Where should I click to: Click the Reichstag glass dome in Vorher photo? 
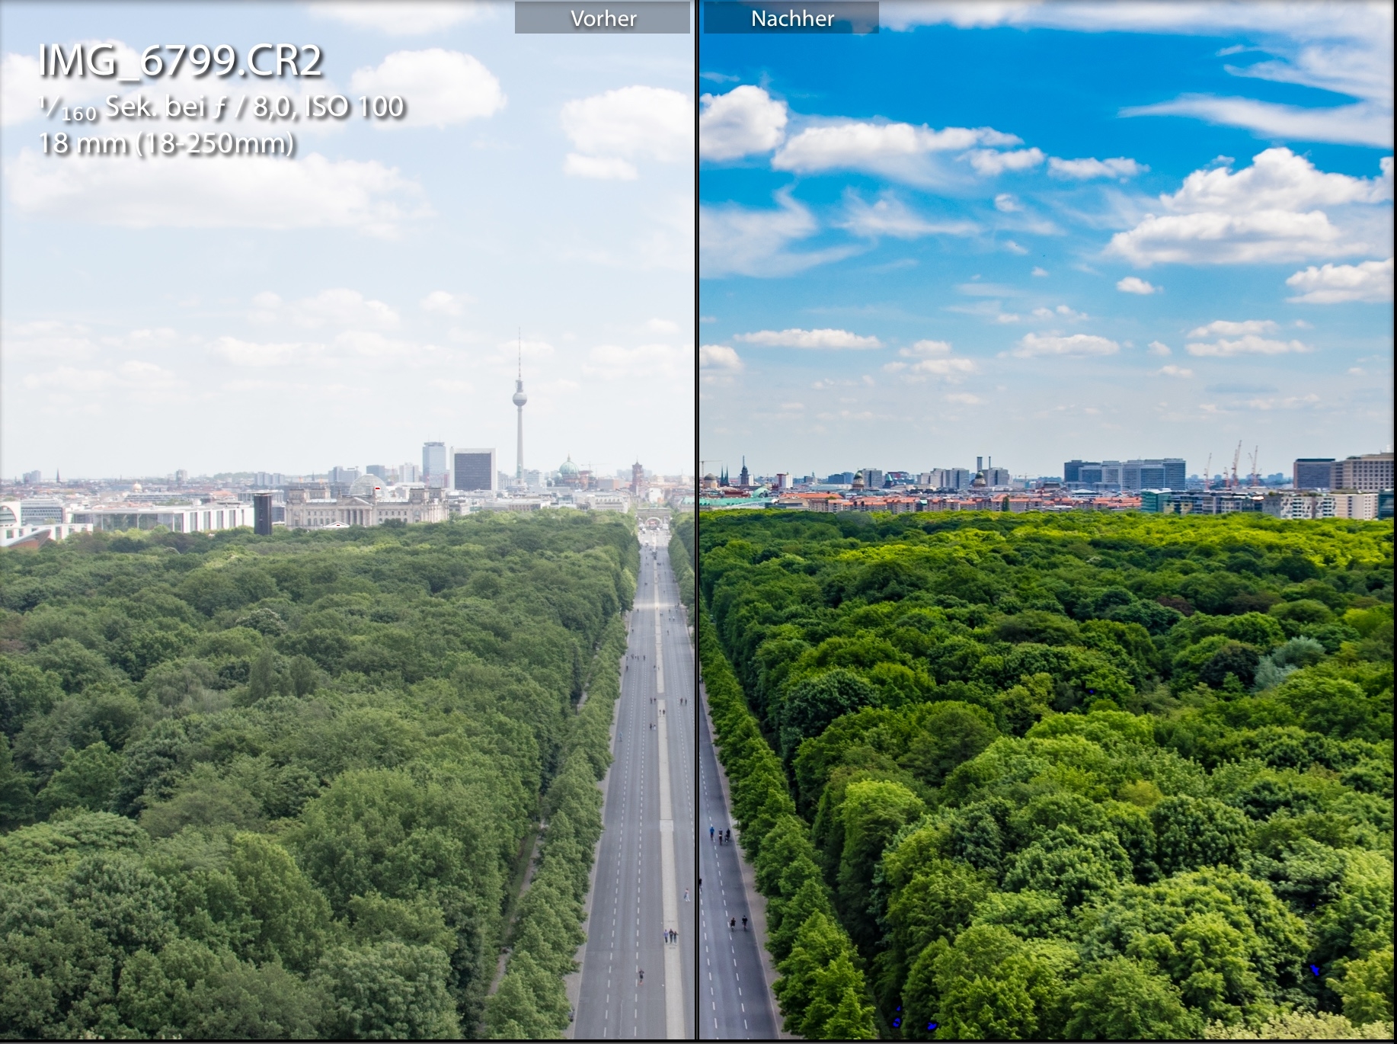coord(367,485)
